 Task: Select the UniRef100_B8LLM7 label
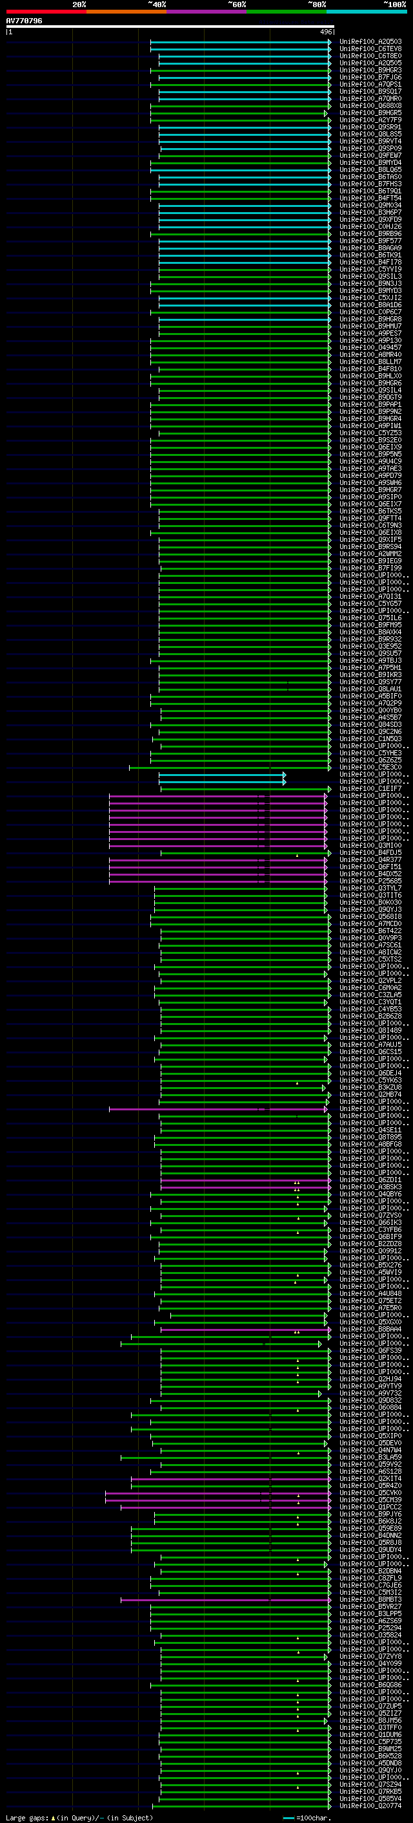pos(370,361)
